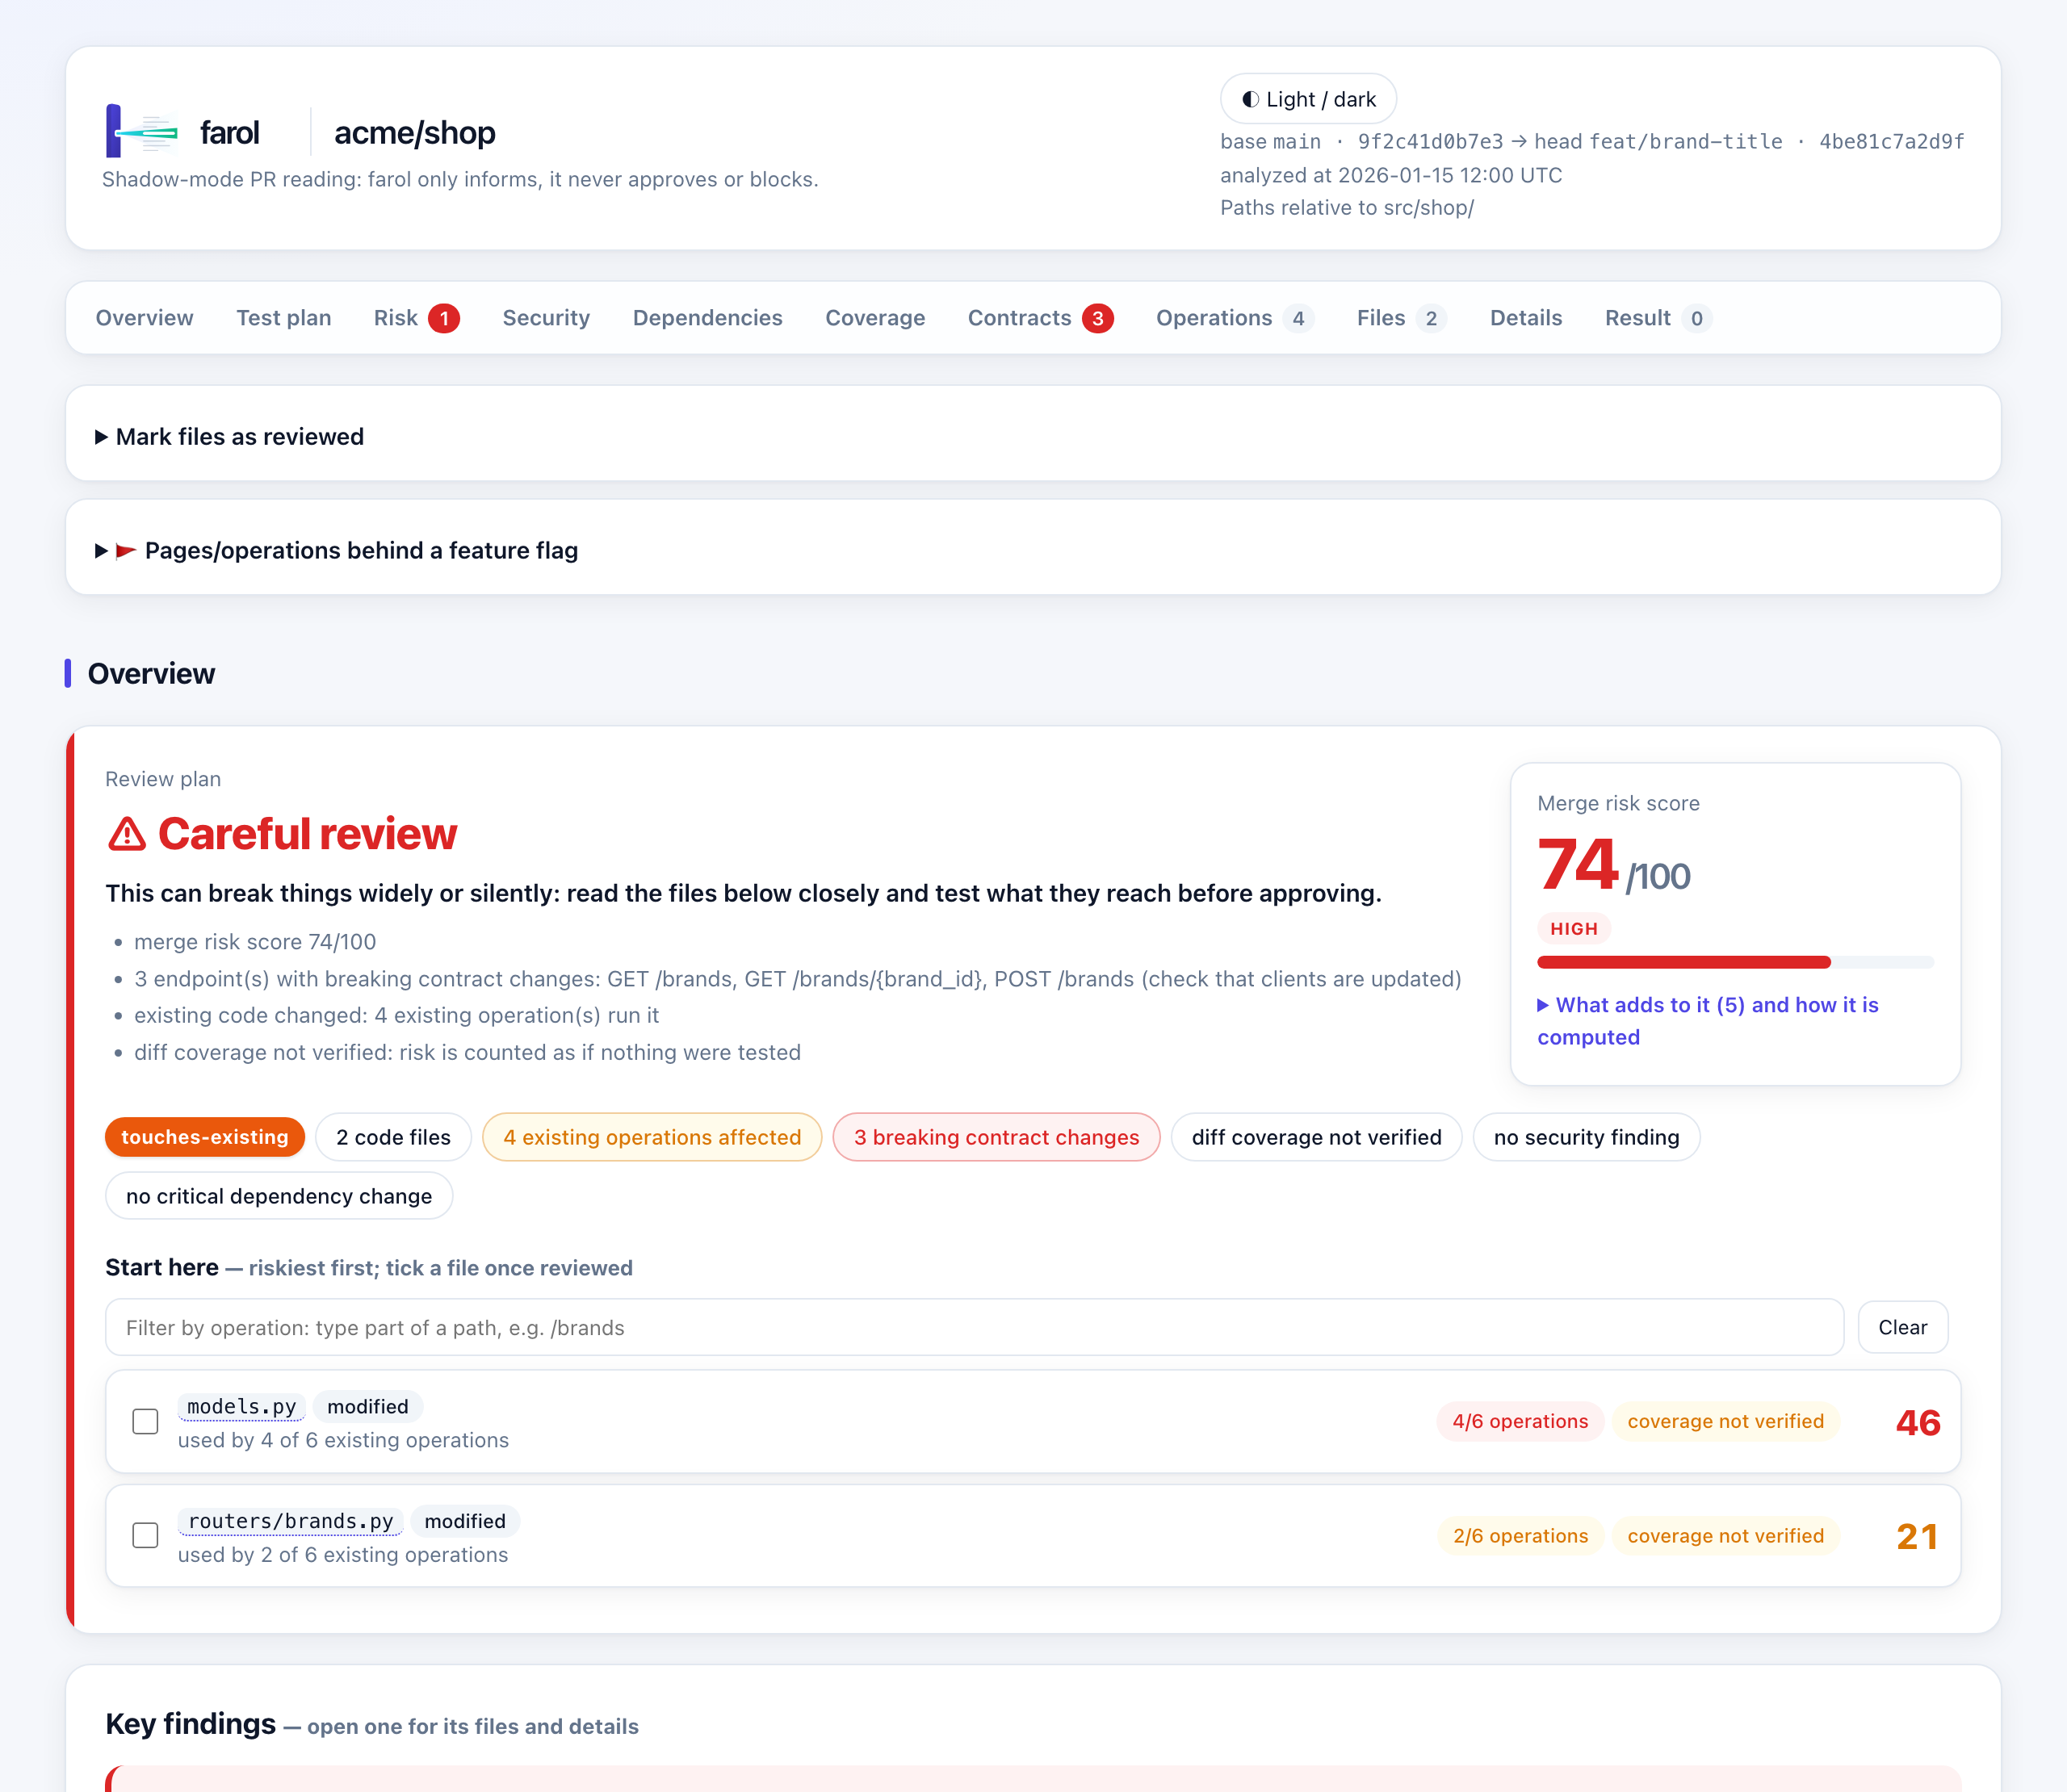Click the 2/6 operations badge
The image size is (2067, 1792).
click(x=1520, y=1536)
